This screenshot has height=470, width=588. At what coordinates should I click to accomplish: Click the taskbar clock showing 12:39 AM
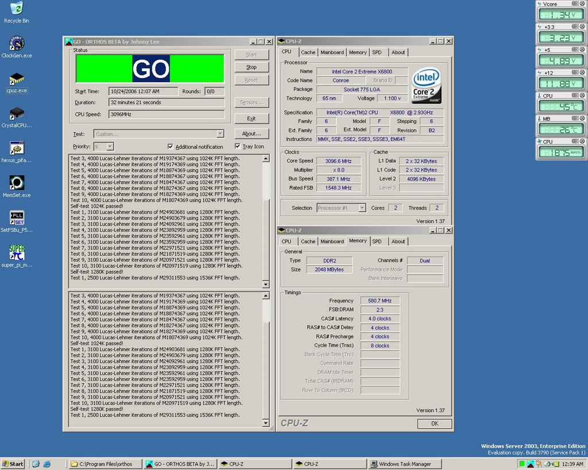[572, 464]
